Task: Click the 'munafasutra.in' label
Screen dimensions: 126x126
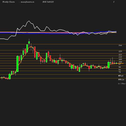Action: 27,2
